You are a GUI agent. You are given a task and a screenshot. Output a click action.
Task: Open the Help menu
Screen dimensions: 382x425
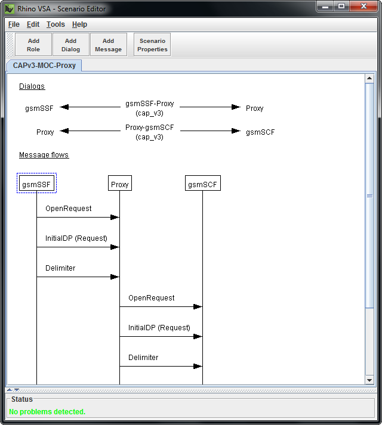pos(79,24)
